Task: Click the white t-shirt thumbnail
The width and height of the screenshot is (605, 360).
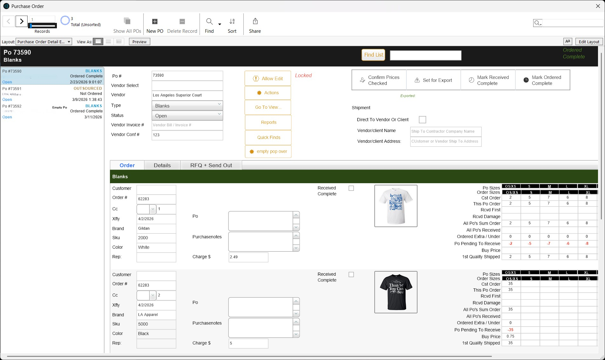Action: [x=396, y=206]
